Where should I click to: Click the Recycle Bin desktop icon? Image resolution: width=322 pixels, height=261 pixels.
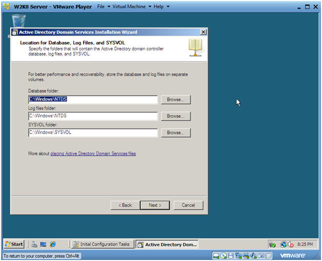coord(18,21)
